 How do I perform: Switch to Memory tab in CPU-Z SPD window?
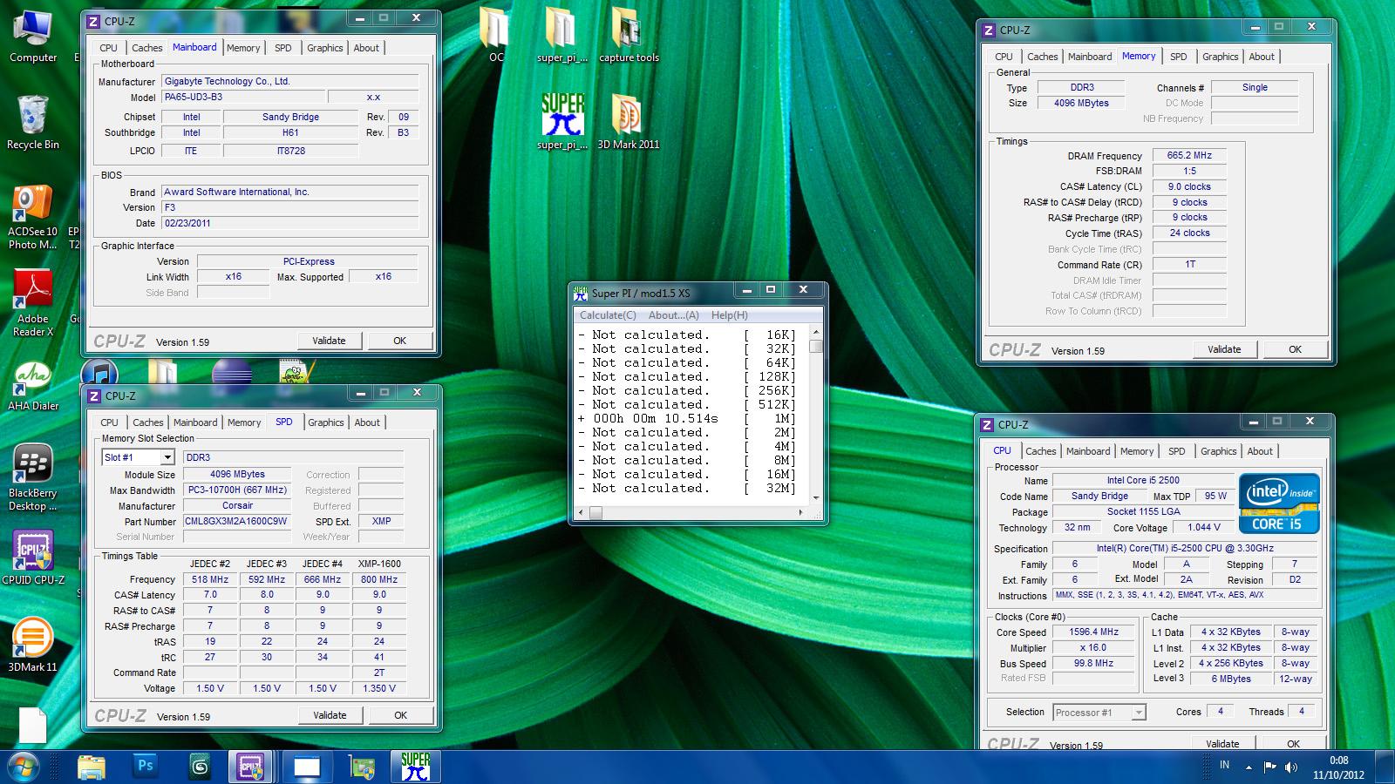[244, 422]
